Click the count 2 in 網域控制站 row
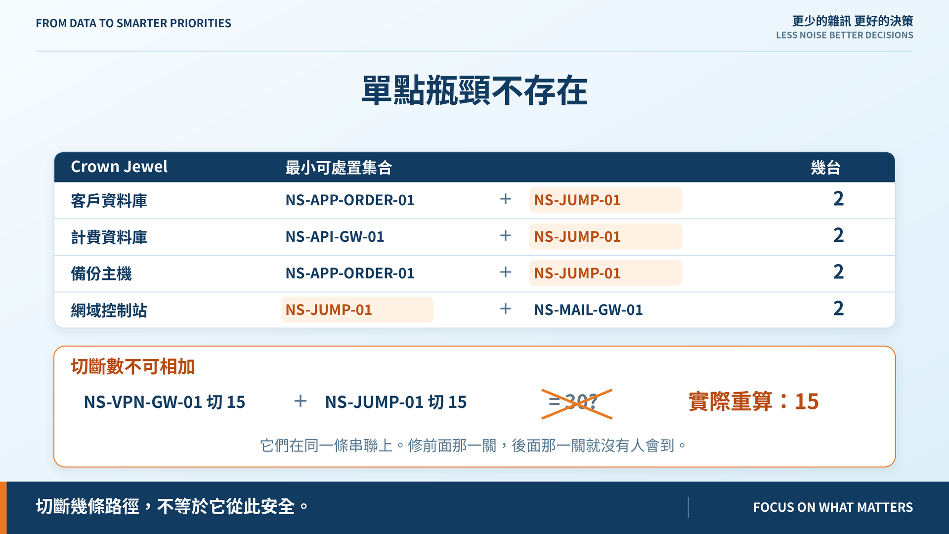The image size is (949, 534). (838, 309)
